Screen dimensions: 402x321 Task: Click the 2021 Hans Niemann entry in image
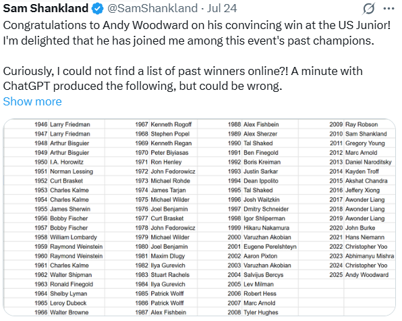(357, 237)
